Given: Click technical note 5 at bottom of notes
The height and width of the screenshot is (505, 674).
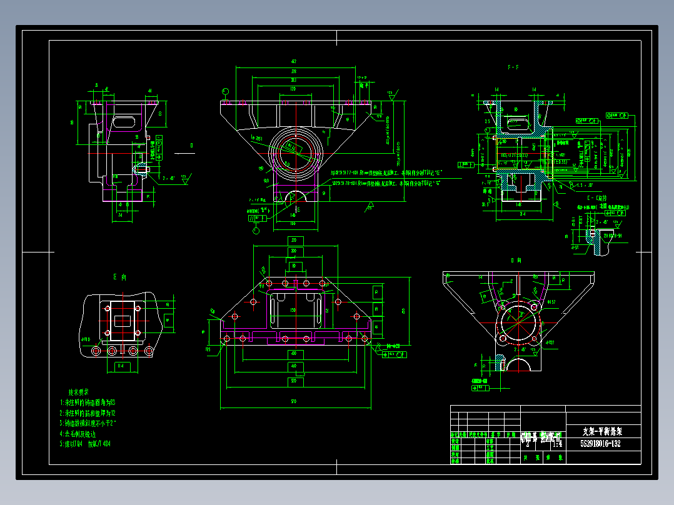Looking at the screenshot, I should pyautogui.click(x=85, y=444).
